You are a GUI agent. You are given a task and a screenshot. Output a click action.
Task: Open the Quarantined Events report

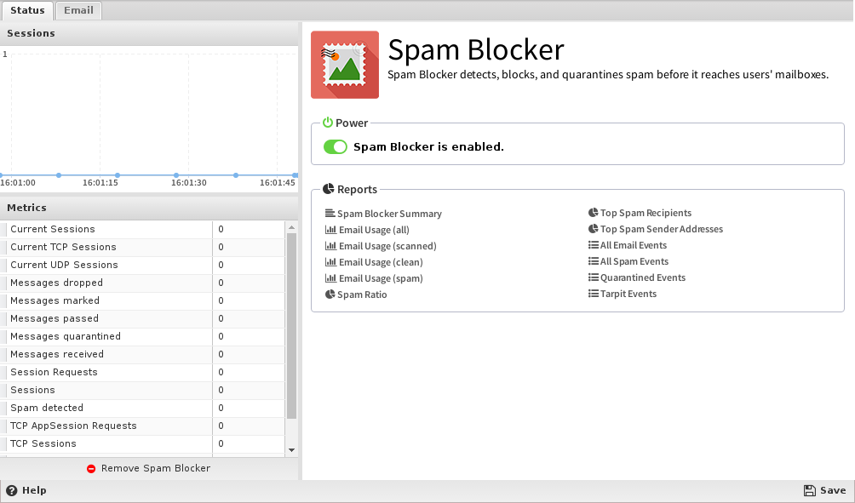642,277
